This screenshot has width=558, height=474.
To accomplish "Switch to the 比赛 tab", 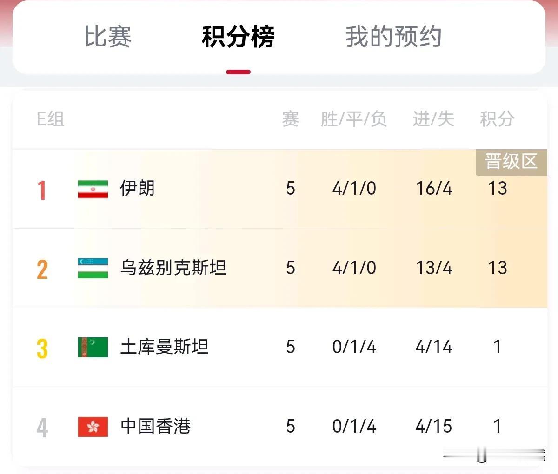I will tap(108, 37).
